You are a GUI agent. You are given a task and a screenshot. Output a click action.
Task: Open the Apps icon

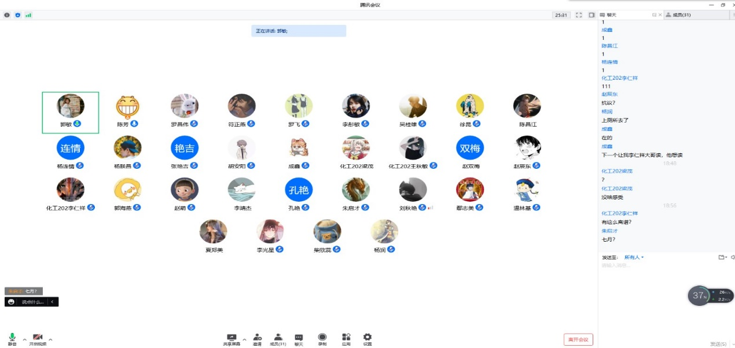(346, 338)
